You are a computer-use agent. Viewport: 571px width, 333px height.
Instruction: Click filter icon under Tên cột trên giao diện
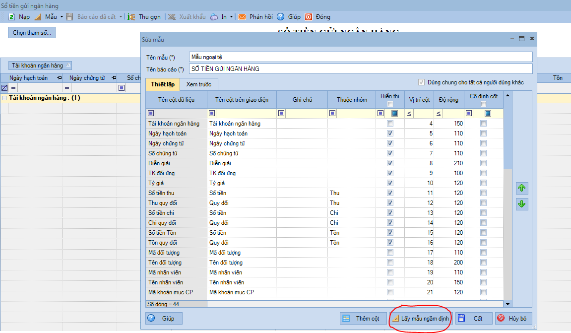(x=211, y=113)
